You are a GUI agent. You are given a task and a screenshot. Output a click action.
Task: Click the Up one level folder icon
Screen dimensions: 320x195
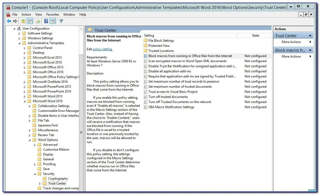point(23,21)
